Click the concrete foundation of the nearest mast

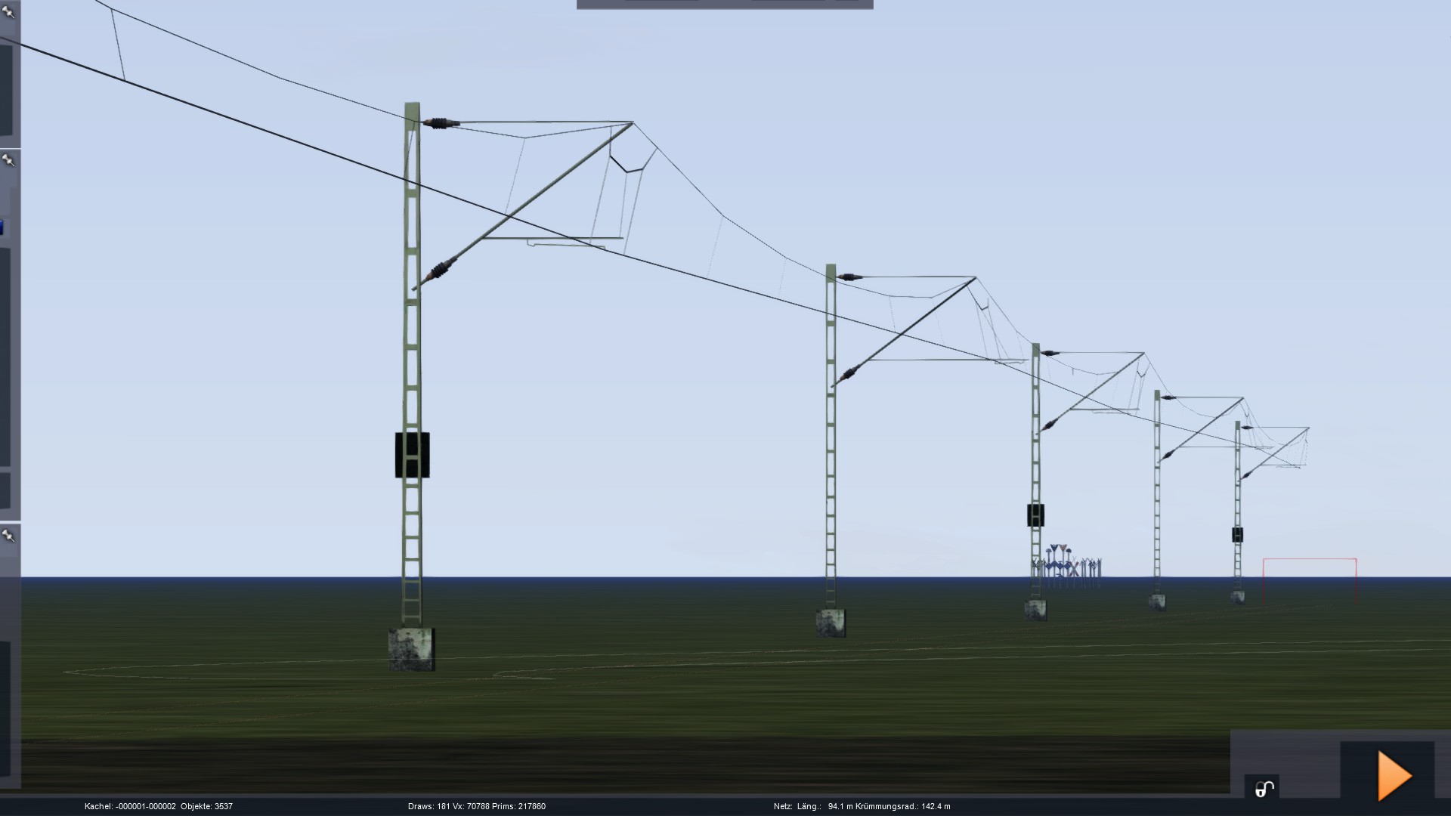point(411,649)
